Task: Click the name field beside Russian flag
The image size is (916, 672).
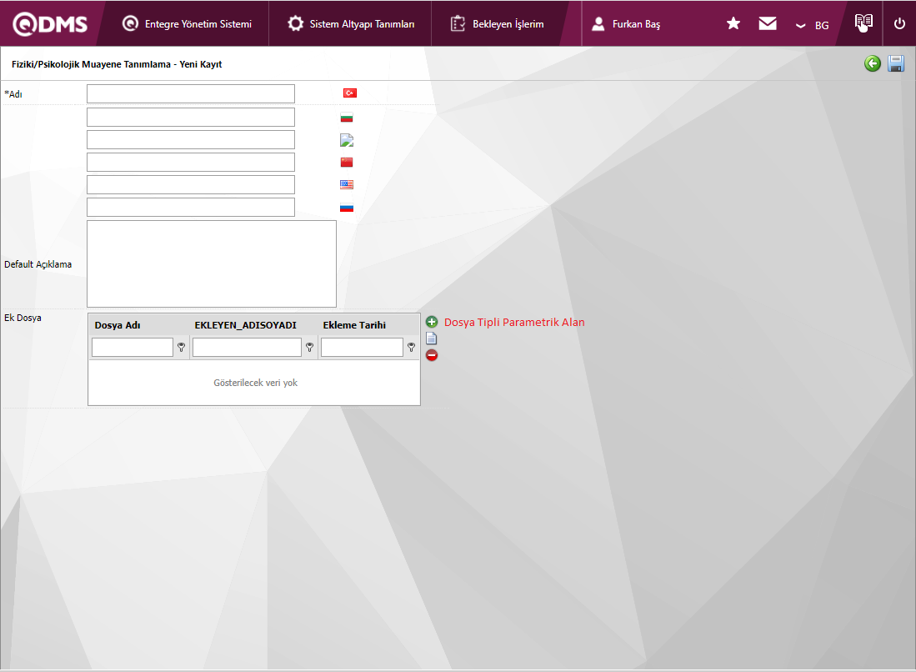Action: (x=190, y=207)
